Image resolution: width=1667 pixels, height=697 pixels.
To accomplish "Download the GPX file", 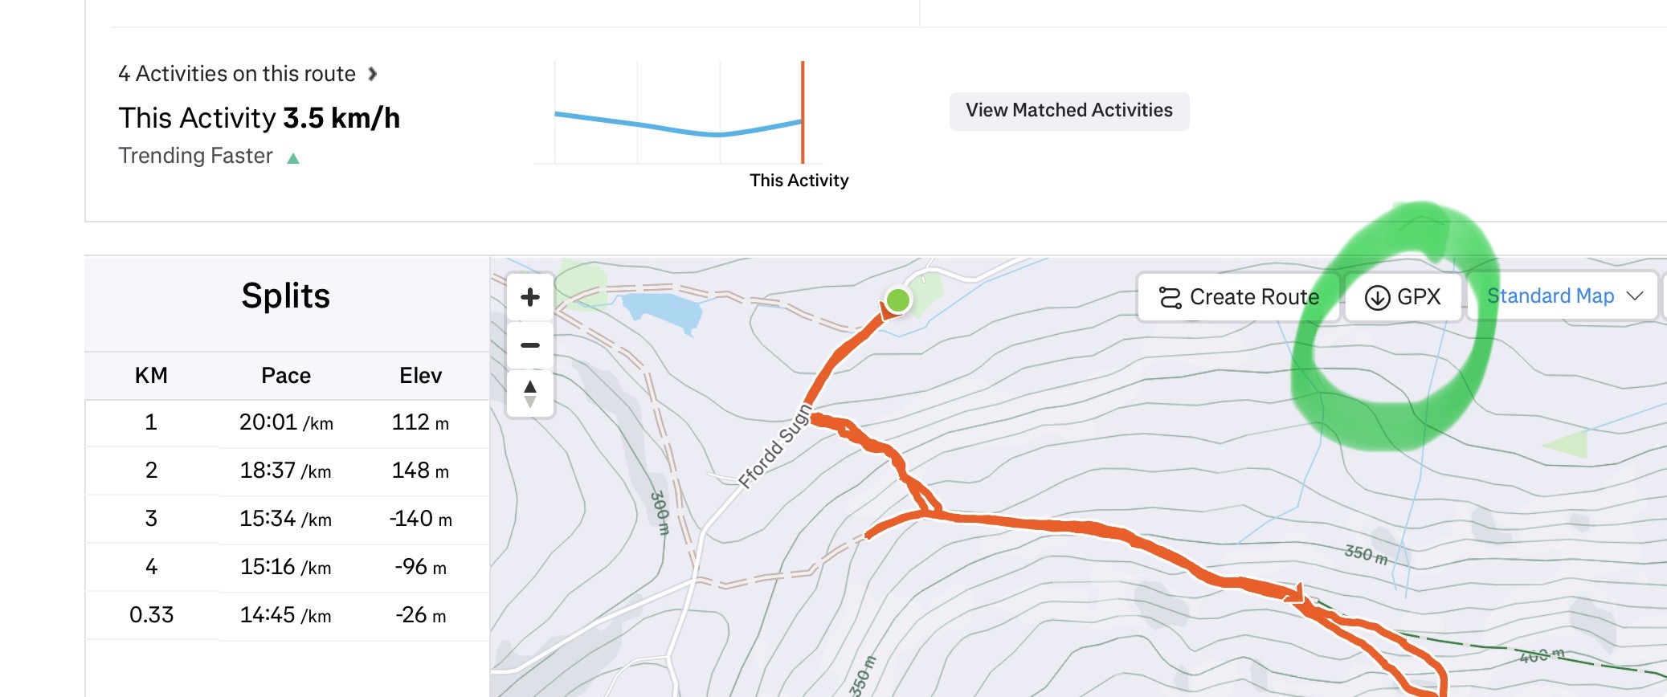I will pos(1403,297).
